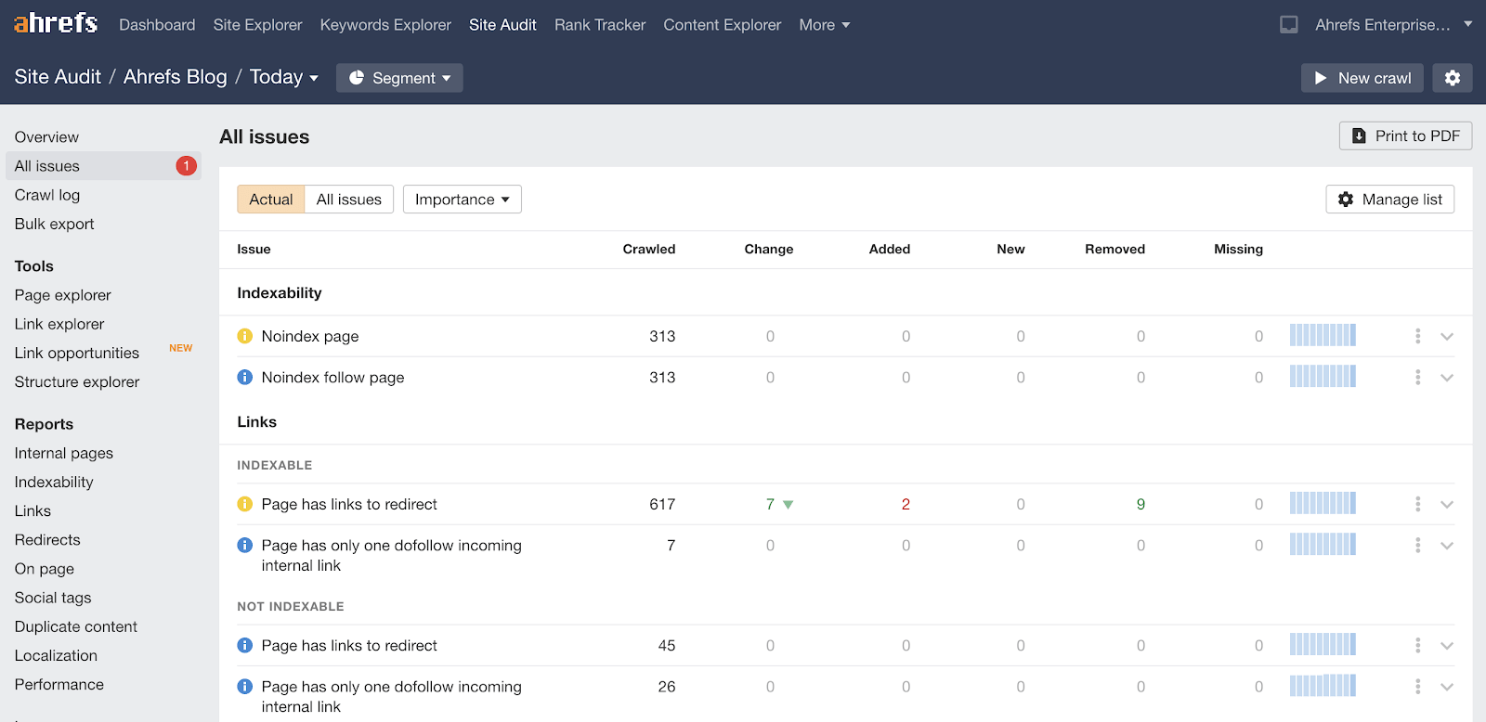Screen dimensions: 1486x722
Task: Start a New crawl
Action: click(x=1362, y=78)
